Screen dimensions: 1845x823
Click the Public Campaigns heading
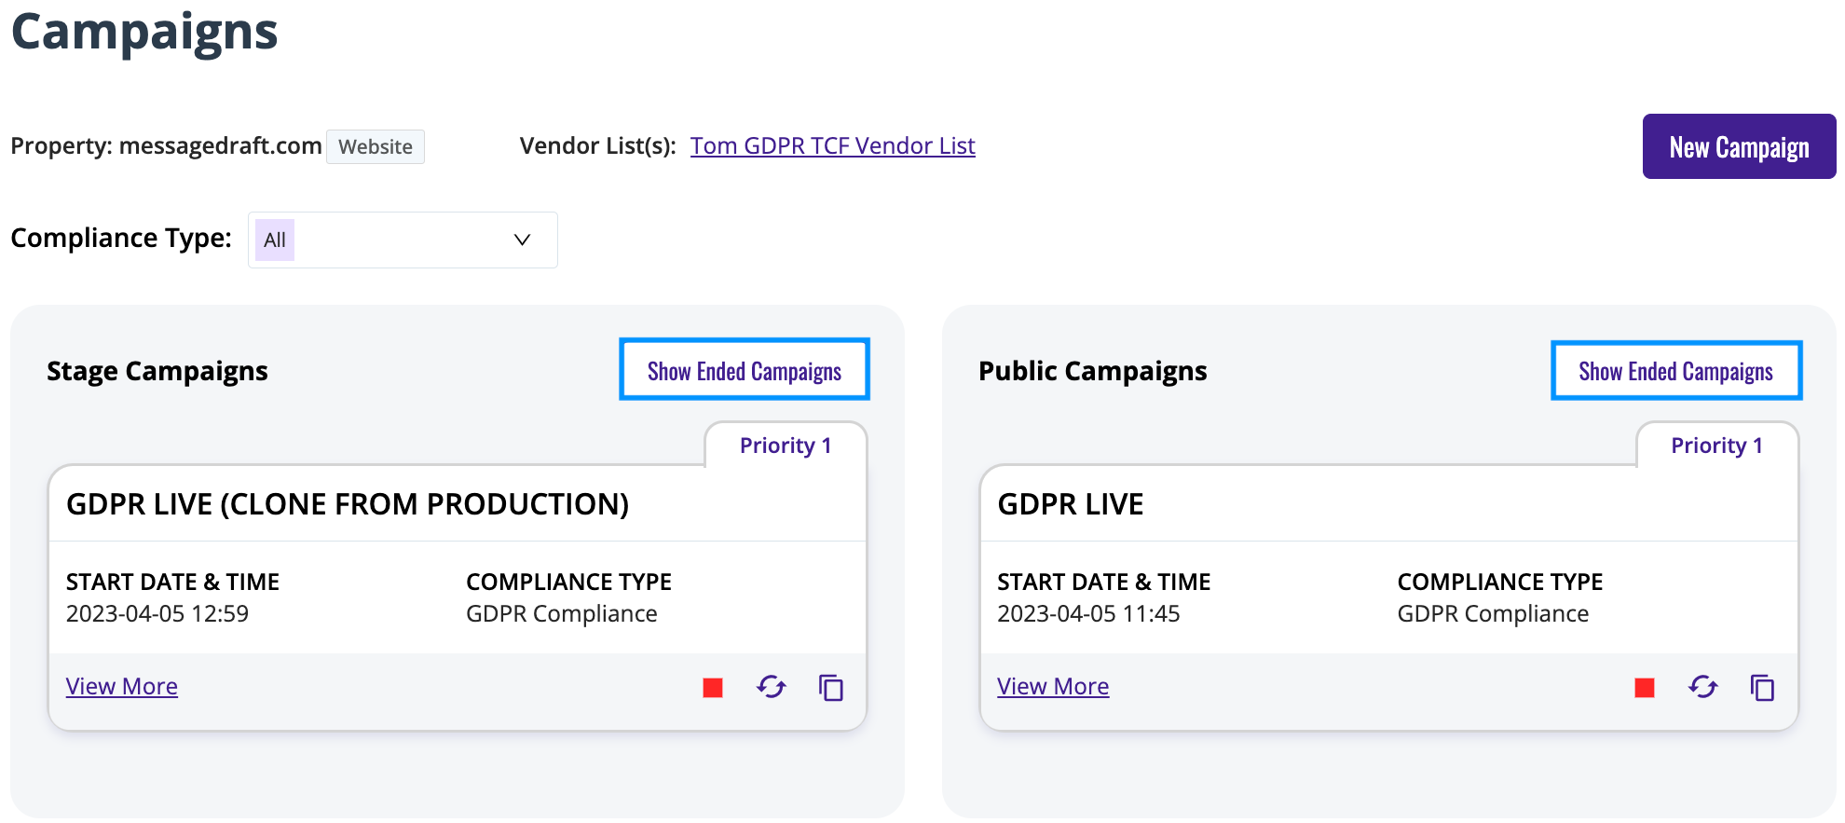pos(1093,371)
